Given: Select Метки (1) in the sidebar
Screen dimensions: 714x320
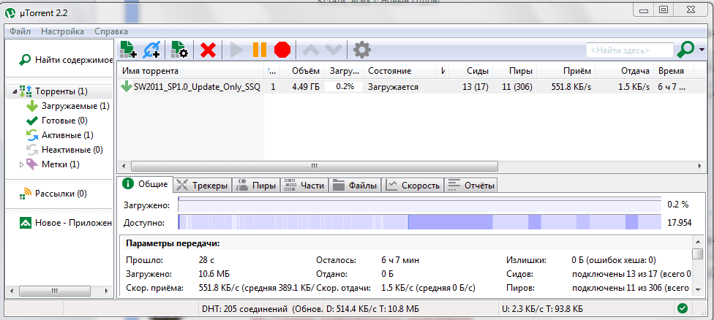Looking at the screenshot, I should tap(60, 164).
